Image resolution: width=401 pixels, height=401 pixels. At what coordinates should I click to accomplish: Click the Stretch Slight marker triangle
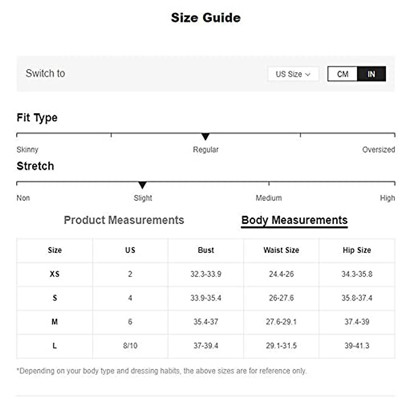[142, 185]
